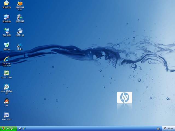
Task: Click the 开始 (Start) button
Action: click(8, 128)
